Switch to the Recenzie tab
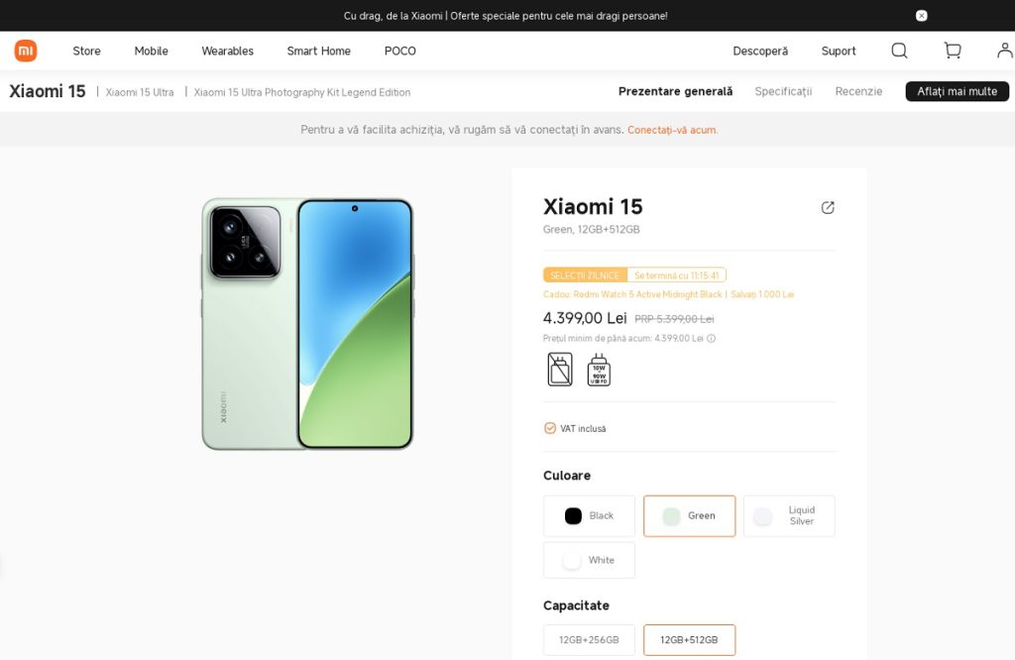Image resolution: width=1015 pixels, height=660 pixels. pyautogui.click(x=858, y=91)
